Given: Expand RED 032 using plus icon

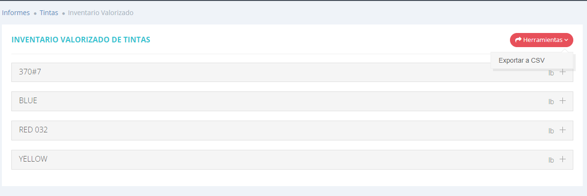Looking at the screenshot, I should click(x=562, y=130).
